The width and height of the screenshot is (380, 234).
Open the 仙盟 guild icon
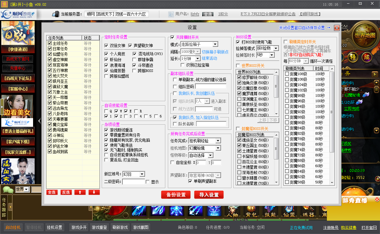[289, 211]
